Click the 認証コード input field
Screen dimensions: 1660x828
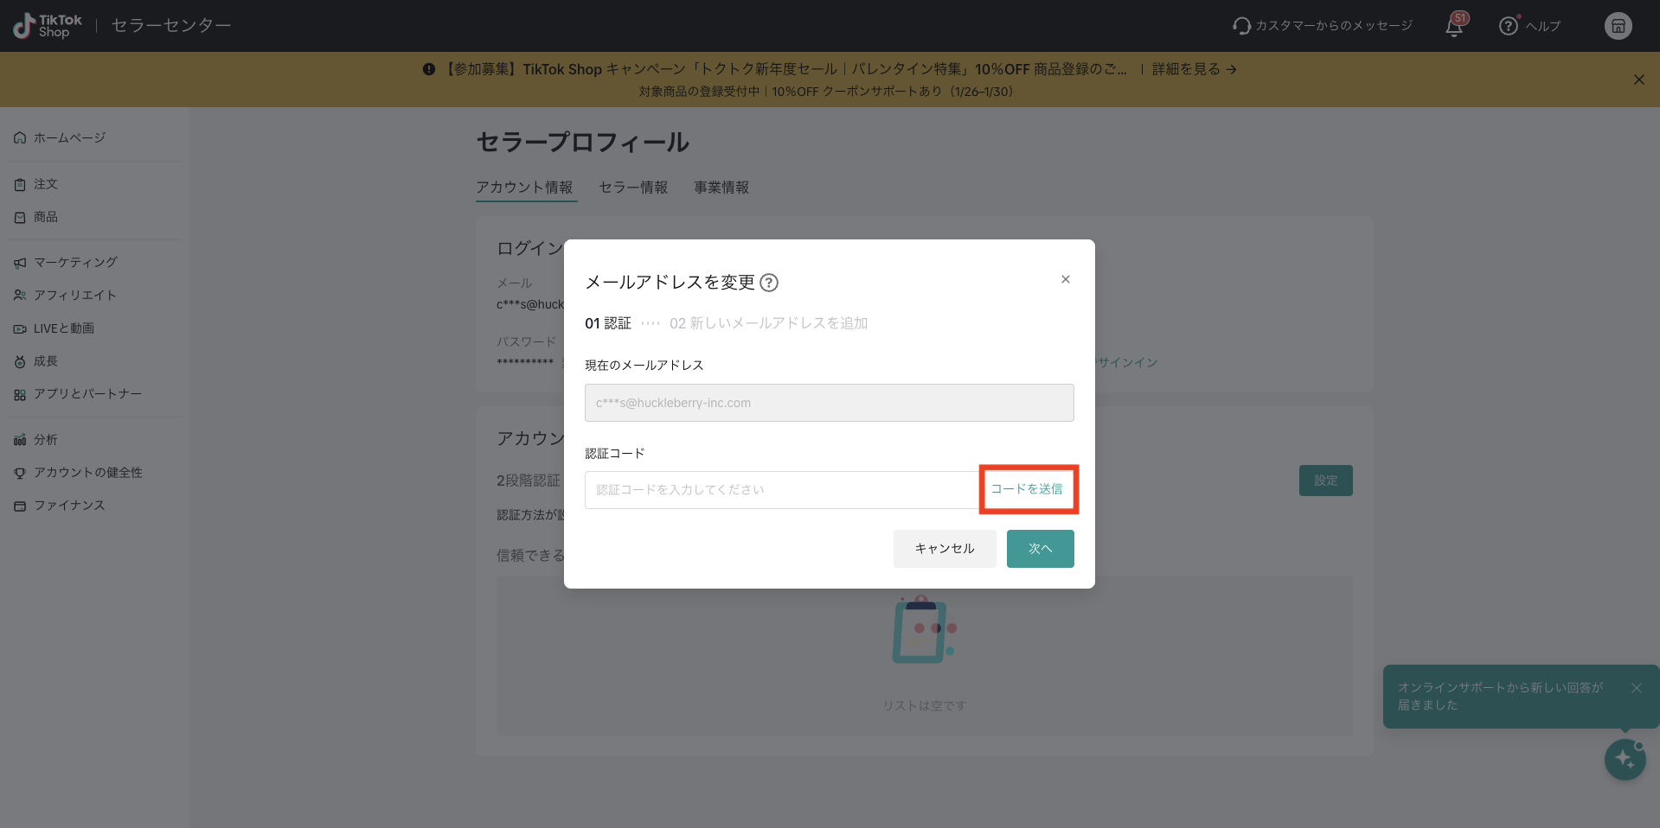pos(783,490)
